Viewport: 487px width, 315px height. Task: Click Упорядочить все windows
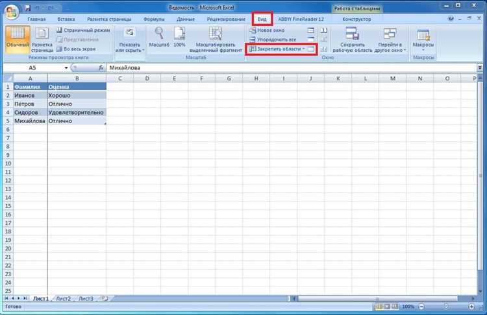click(273, 40)
